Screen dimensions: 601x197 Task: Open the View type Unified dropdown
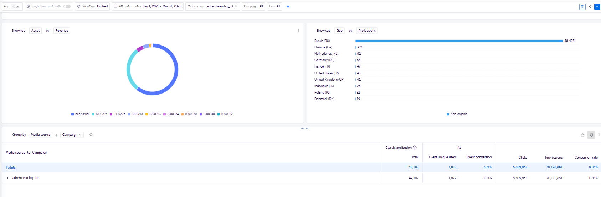click(x=92, y=6)
